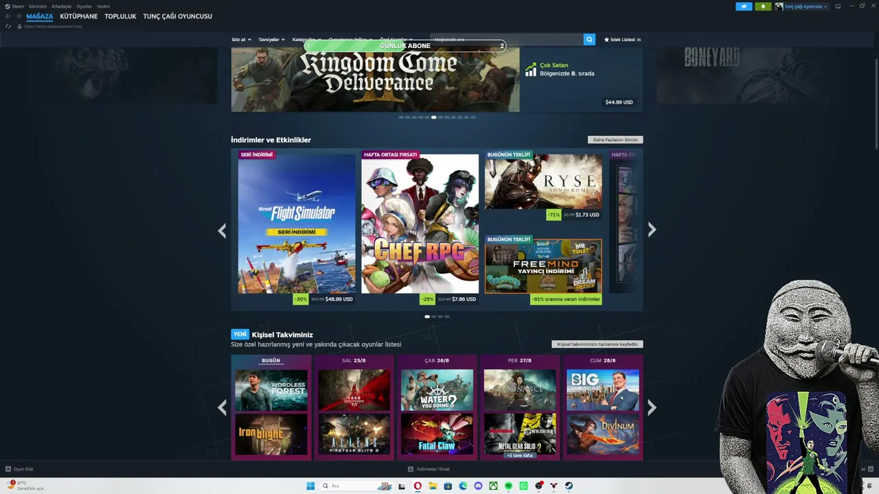879x494 pixels.
Task: Switch to Steam in the taskbar
Action: click(569, 486)
